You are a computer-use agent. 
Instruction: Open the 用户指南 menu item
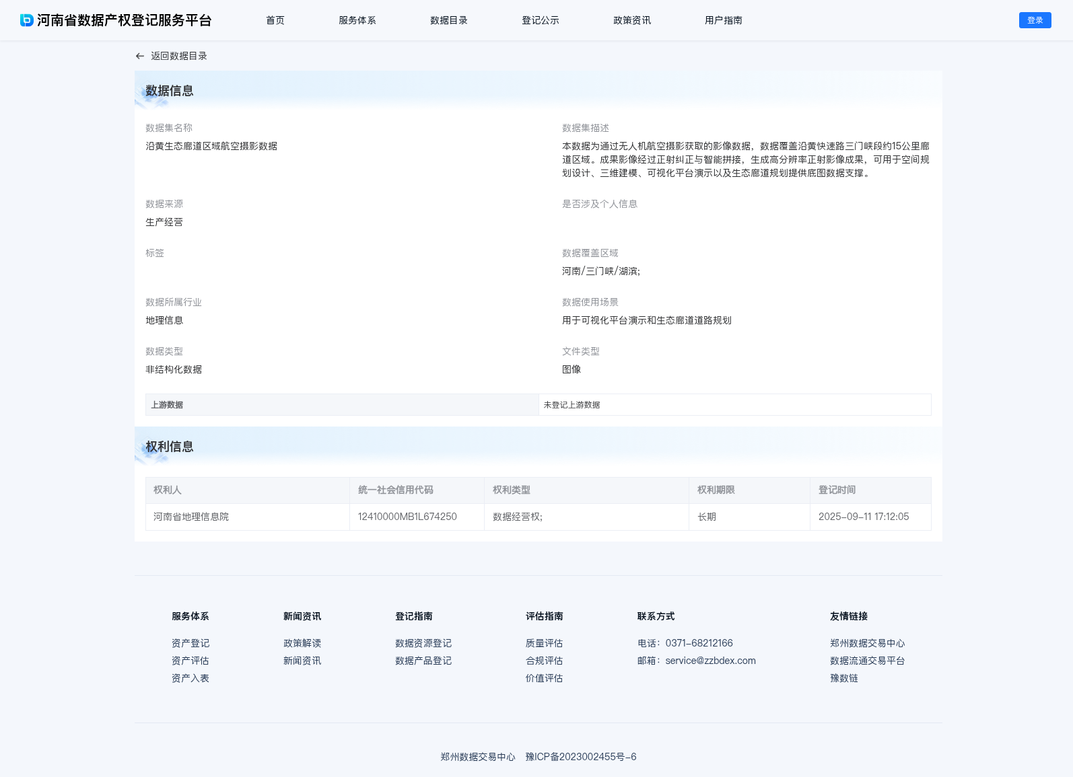[724, 20]
